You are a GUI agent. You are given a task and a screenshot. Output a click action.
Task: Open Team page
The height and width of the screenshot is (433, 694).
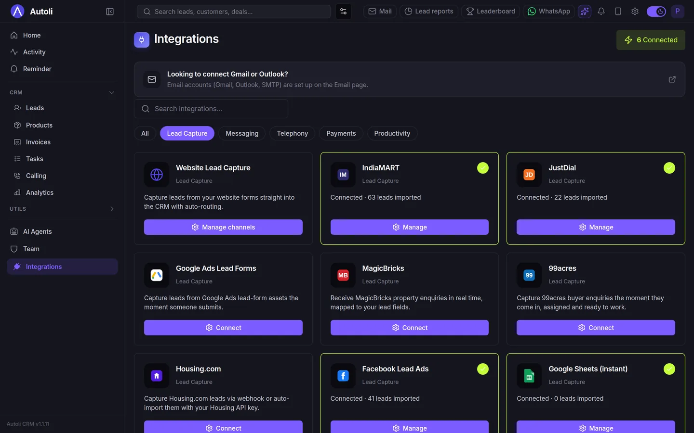[x=62, y=249]
